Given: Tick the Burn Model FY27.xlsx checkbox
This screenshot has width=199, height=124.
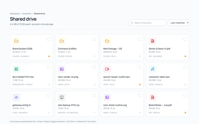Looking at the screenshot, I should coord(49,67).
